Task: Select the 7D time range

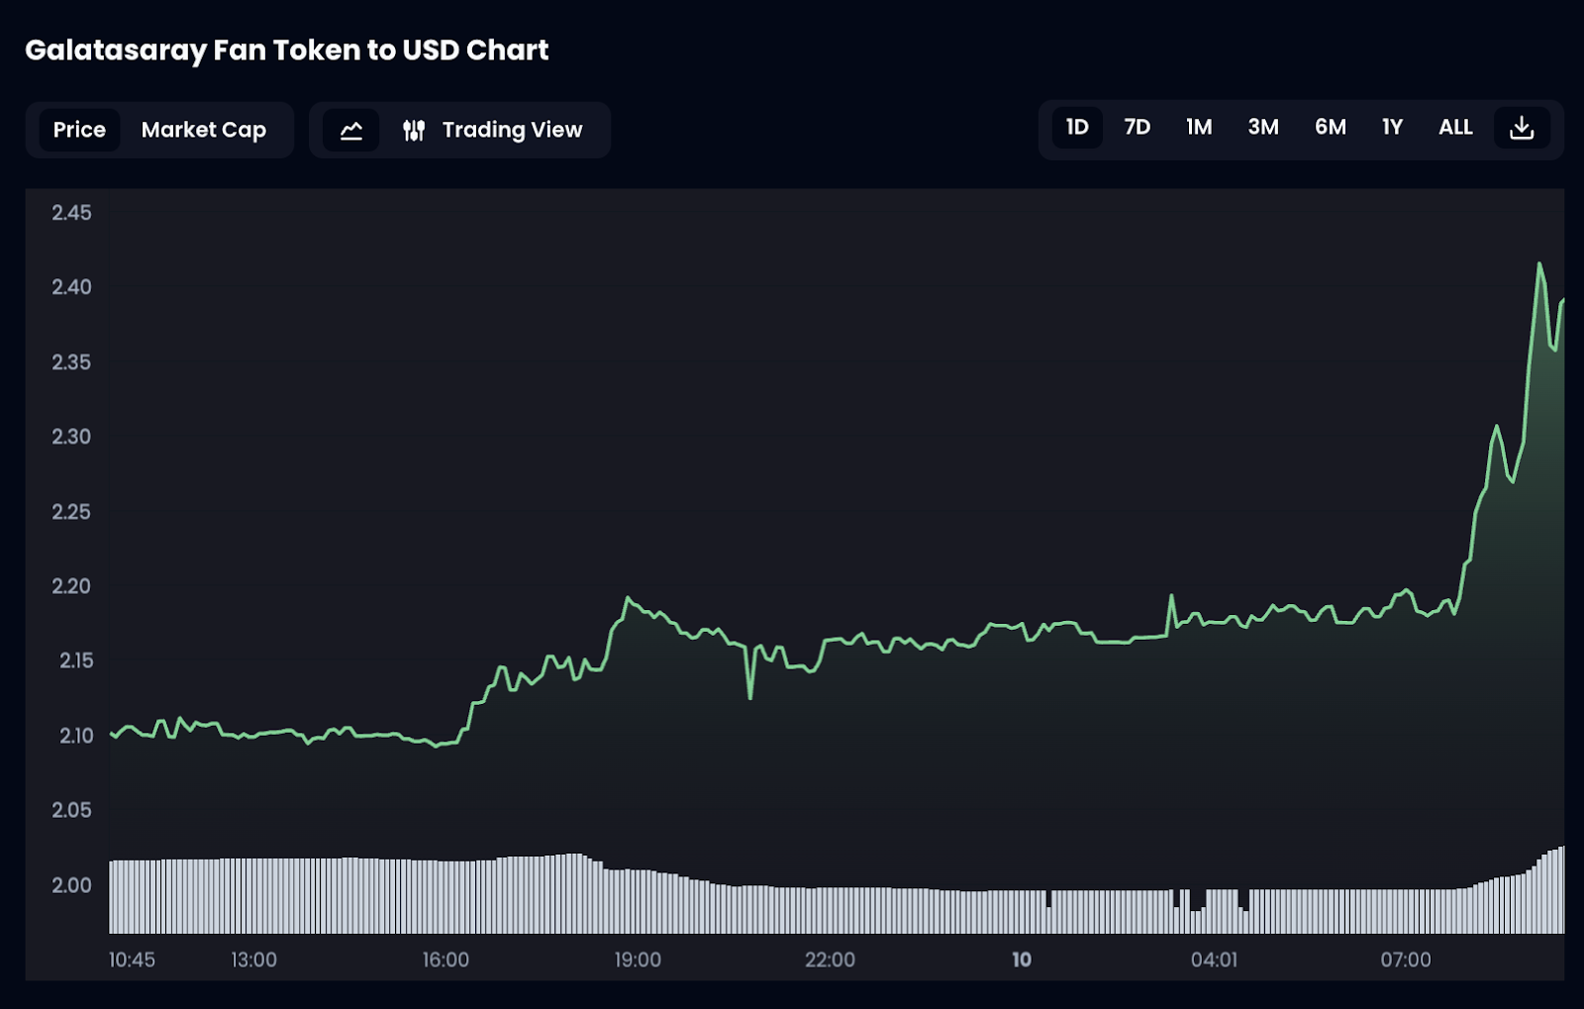Action: pos(1138,128)
